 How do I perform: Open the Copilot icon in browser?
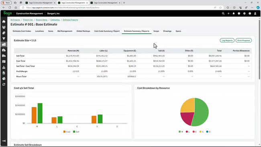tap(258, 8)
